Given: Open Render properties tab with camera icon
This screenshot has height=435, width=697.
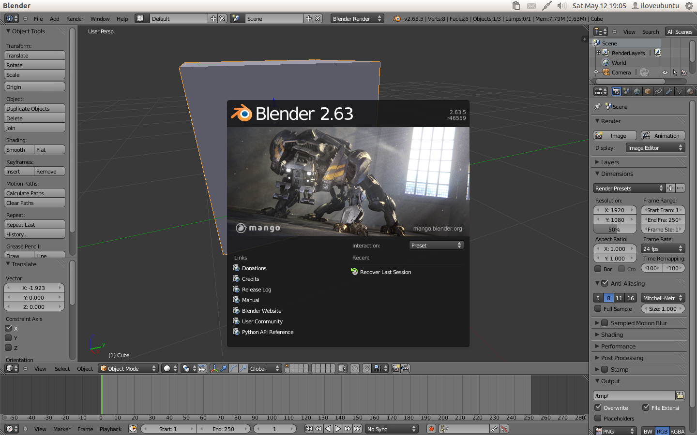Looking at the screenshot, I should click(616, 91).
